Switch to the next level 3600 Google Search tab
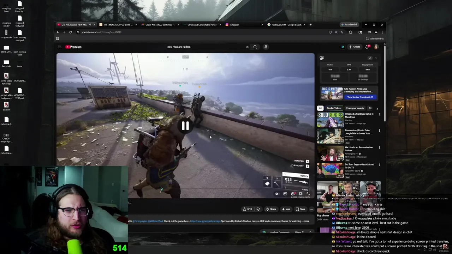452x254 pixels. tap(286, 25)
